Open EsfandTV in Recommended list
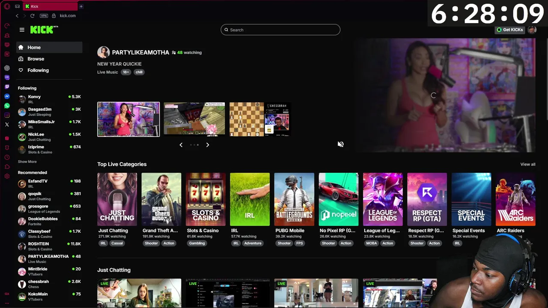 (49, 184)
